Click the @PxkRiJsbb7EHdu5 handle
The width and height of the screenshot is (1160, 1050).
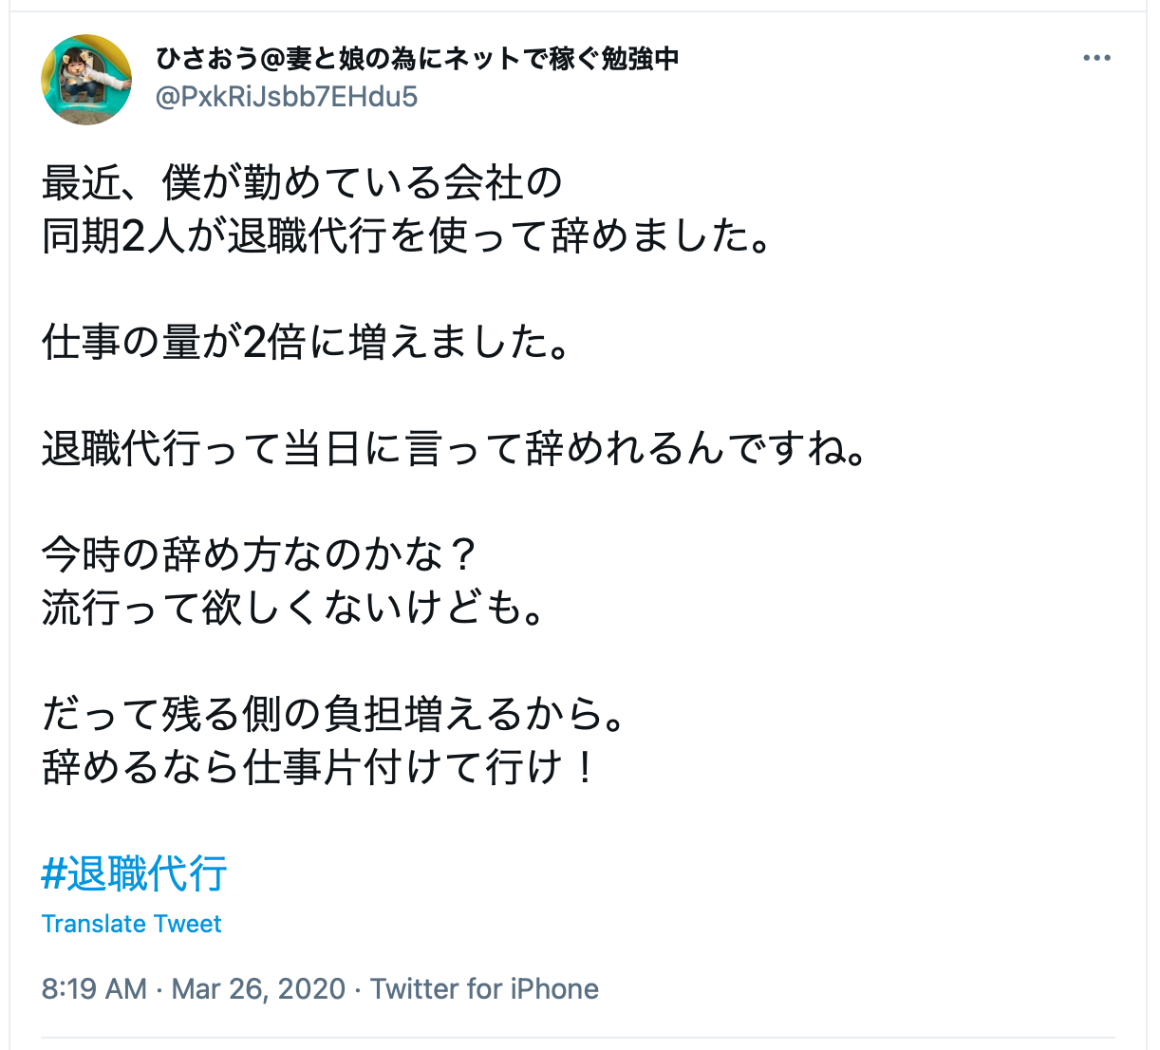pyautogui.click(x=286, y=97)
